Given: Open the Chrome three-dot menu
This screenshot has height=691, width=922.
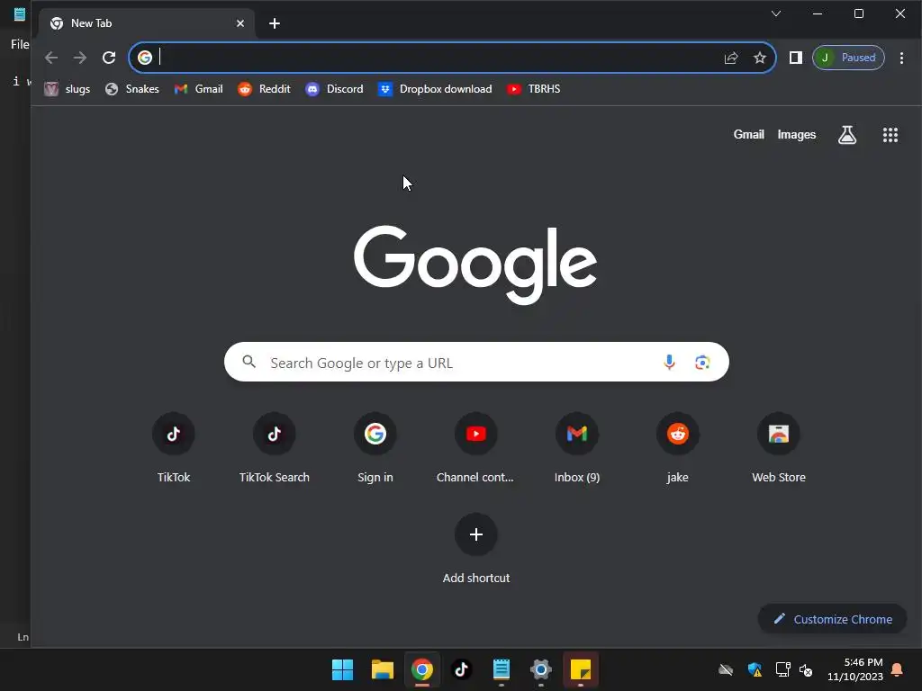Looking at the screenshot, I should (901, 58).
